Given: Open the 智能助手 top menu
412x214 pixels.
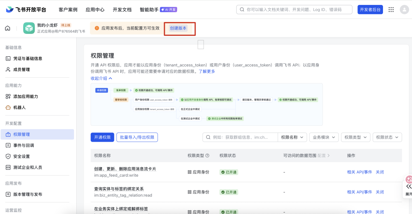Looking at the screenshot, I should 149,10.
